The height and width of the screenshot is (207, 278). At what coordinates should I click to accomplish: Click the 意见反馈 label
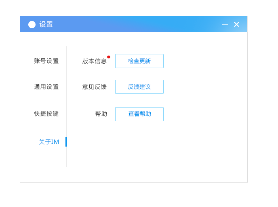(94, 87)
